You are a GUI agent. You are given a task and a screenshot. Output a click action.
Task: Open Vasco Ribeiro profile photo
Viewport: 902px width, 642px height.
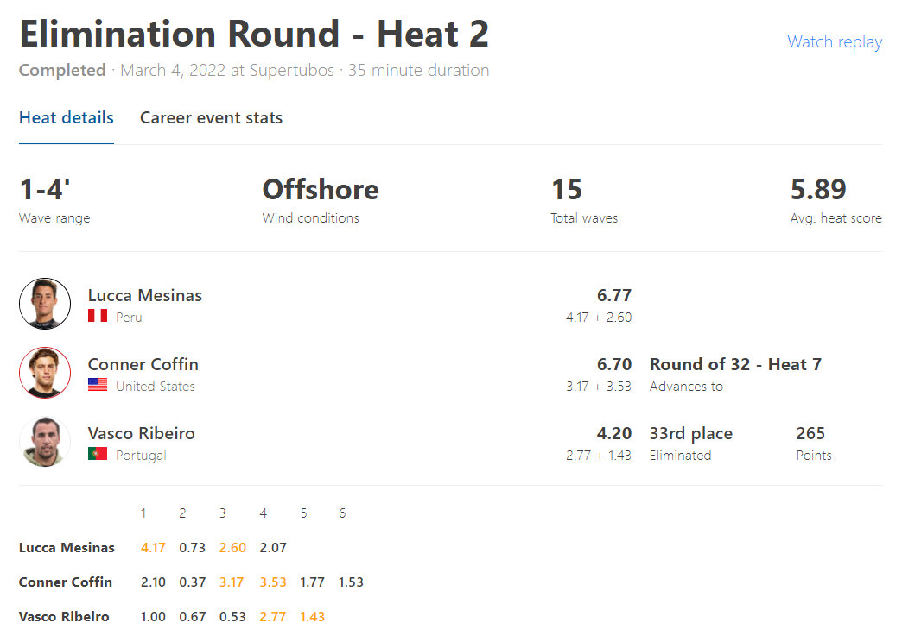click(45, 442)
